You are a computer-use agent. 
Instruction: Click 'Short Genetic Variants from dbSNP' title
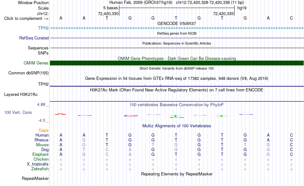tap(177, 68)
